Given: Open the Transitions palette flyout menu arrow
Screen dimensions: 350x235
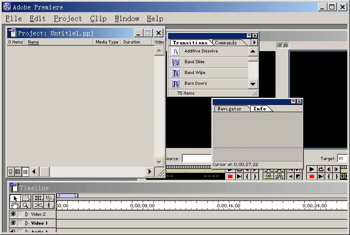Looking at the screenshot, I should [254, 43].
